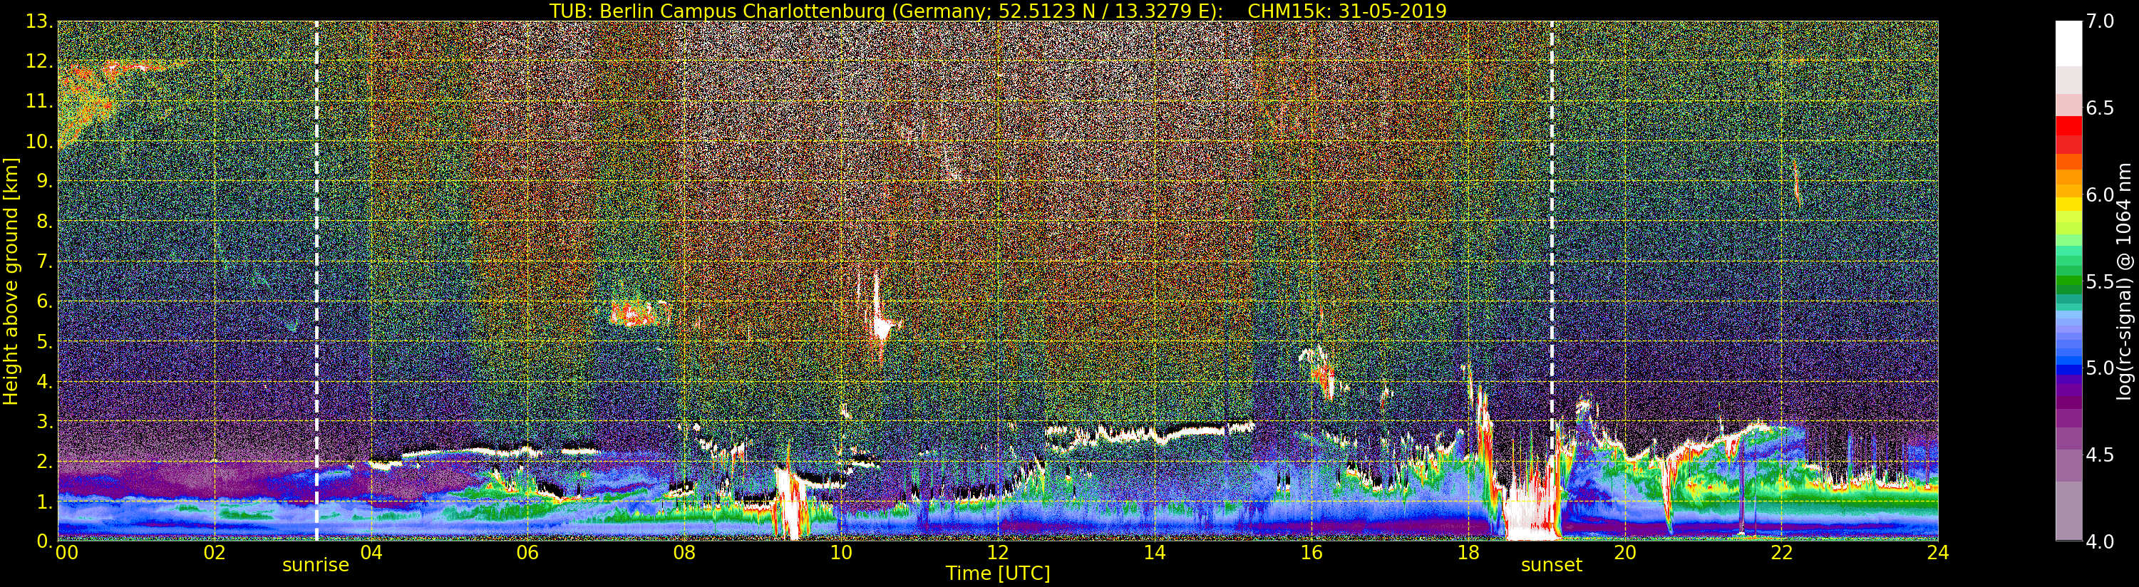Click the y-axis tick label '12.'

(x=39, y=62)
